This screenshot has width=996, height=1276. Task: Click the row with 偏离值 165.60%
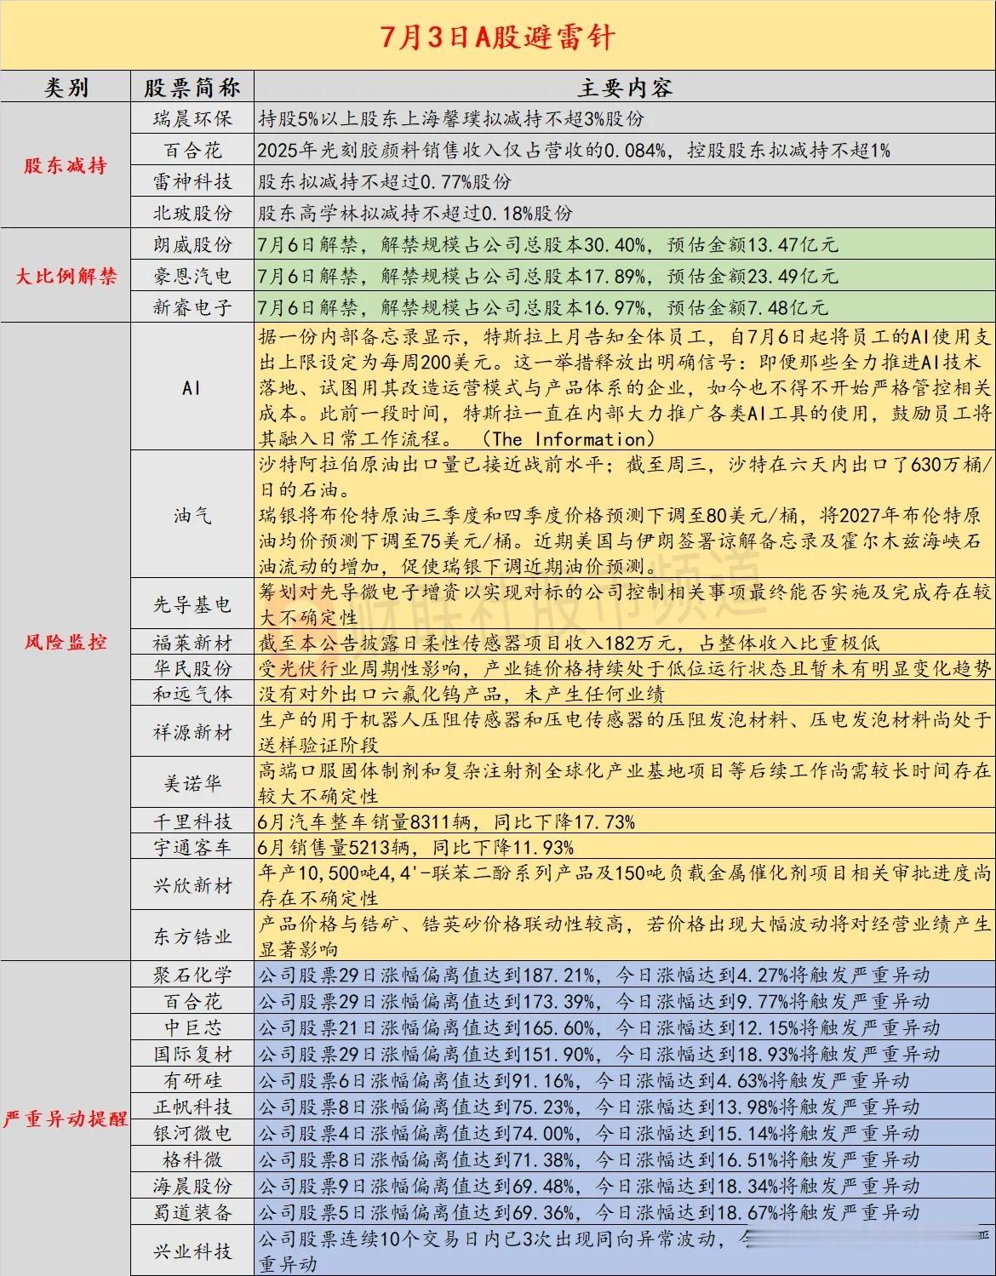click(625, 1027)
